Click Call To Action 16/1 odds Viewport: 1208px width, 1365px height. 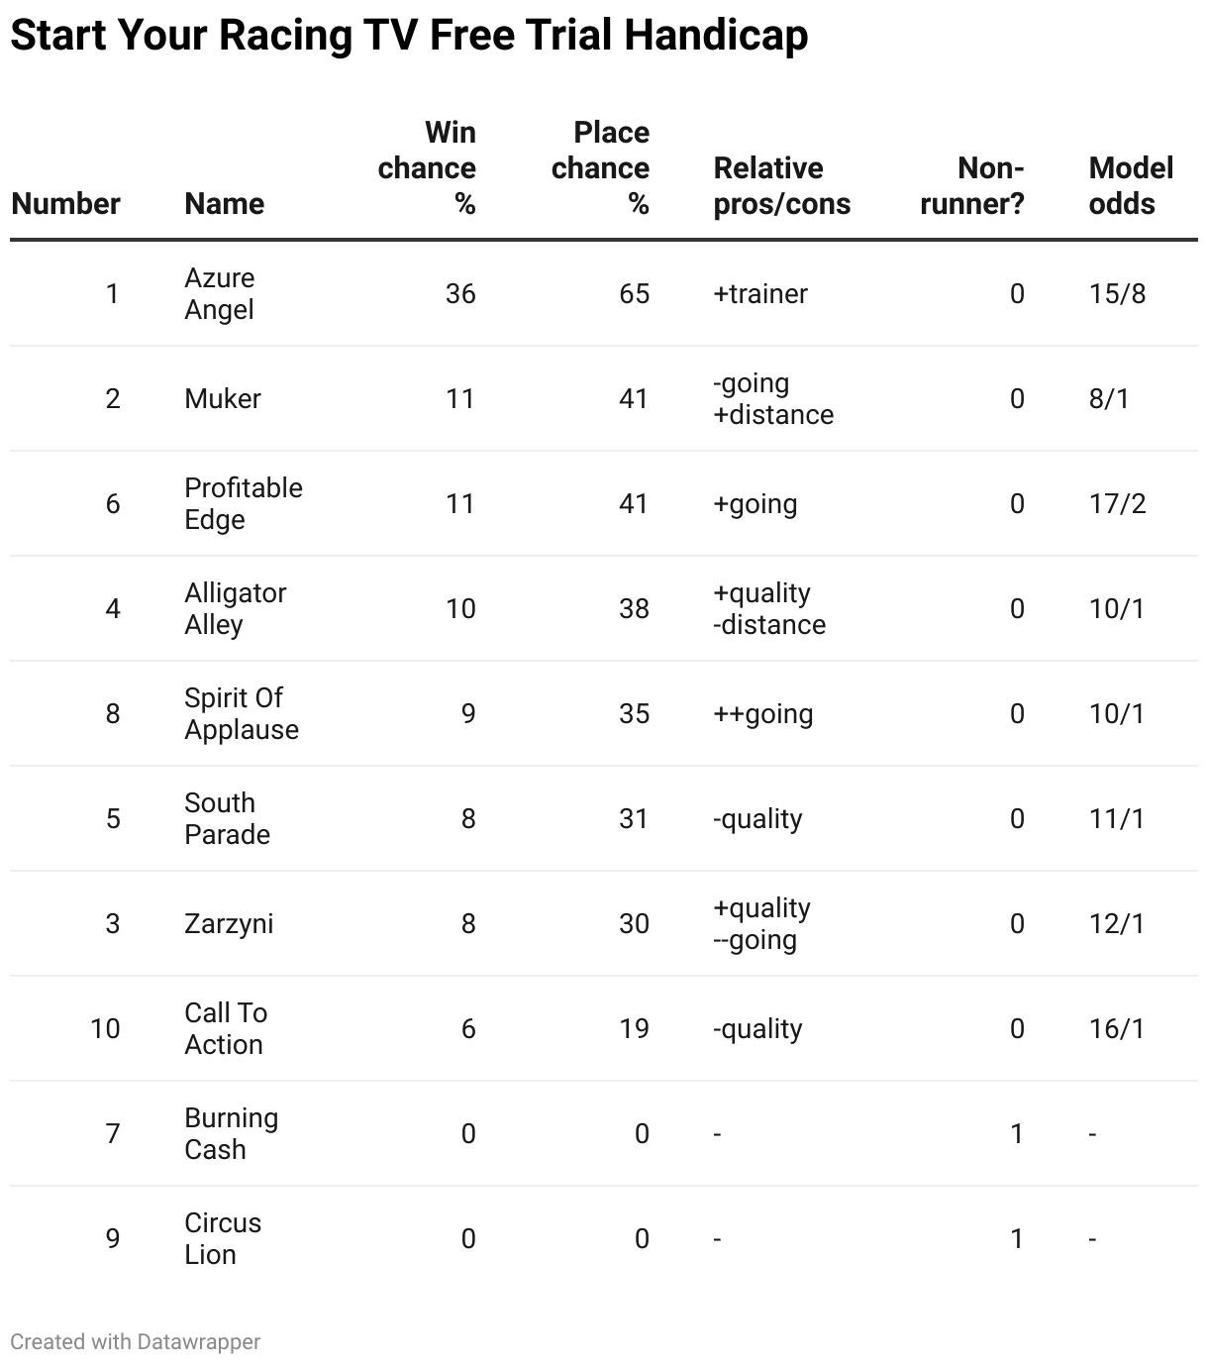[x=1117, y=1028]
